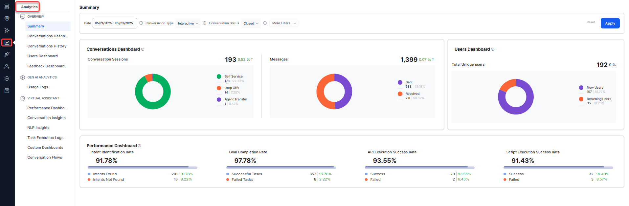
Task: Click the rocket icon in the left rail
Action: pyautogui.click(x=7, y=54)
